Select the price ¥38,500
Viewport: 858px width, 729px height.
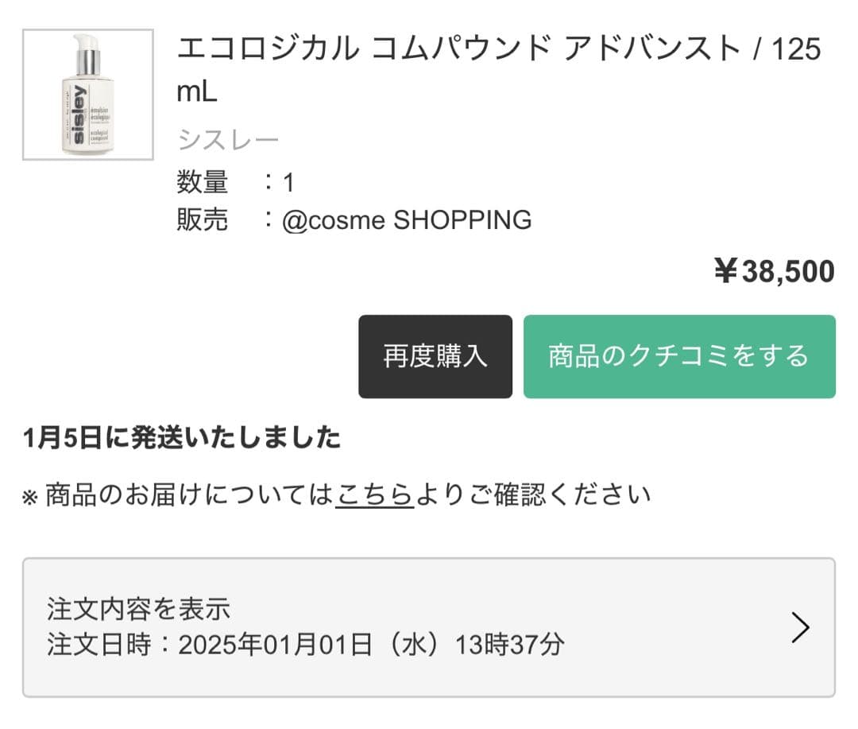pyautogui.click(x=775, y=271)
